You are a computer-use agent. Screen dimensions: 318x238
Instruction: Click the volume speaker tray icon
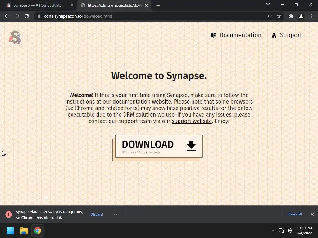[289, 231]
